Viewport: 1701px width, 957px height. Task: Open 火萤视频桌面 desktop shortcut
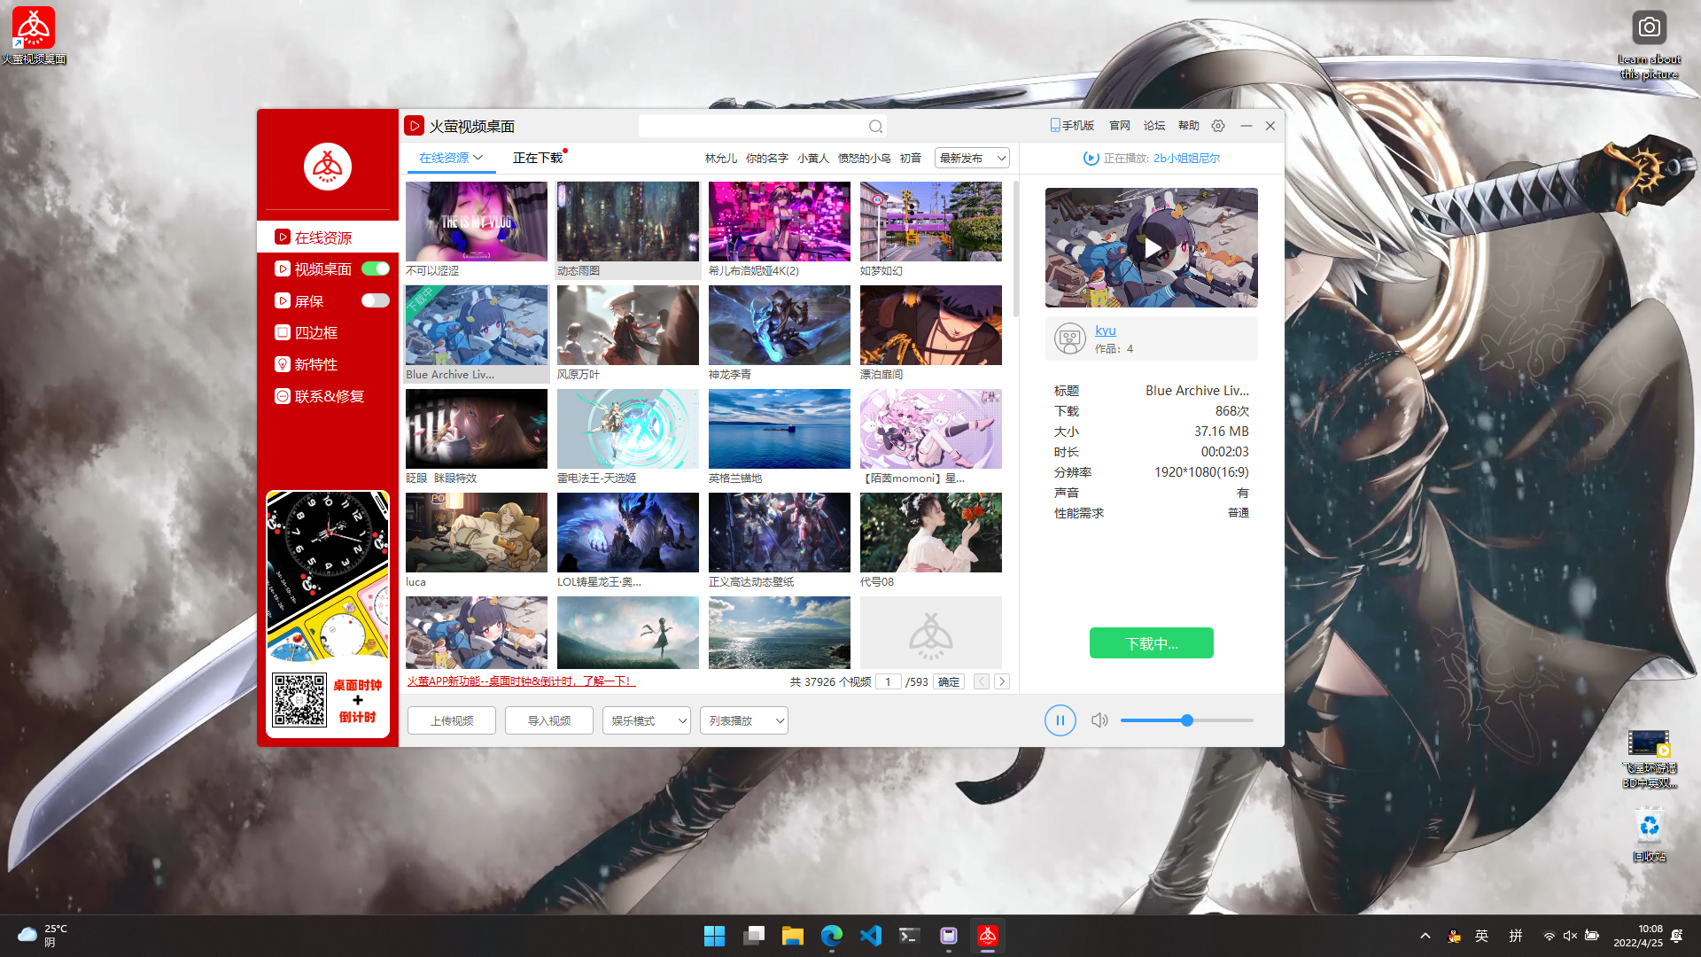click(x=34, y=35)
